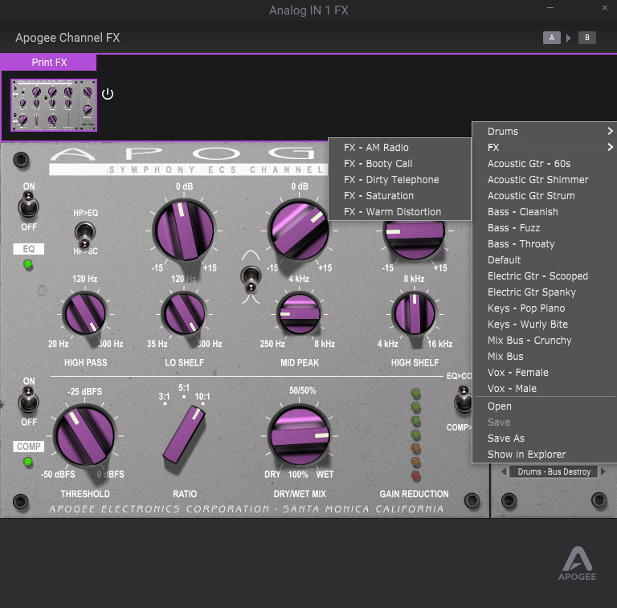The height and width of the screenshot is (608, 617).
Task: Load the Default preset
Action: [x=544, y=260]
